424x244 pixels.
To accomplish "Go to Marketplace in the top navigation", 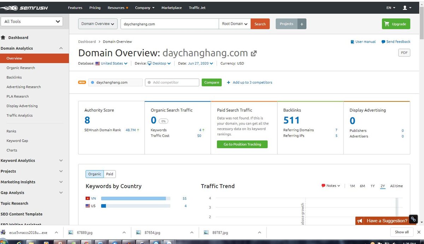I will [171, 7].
